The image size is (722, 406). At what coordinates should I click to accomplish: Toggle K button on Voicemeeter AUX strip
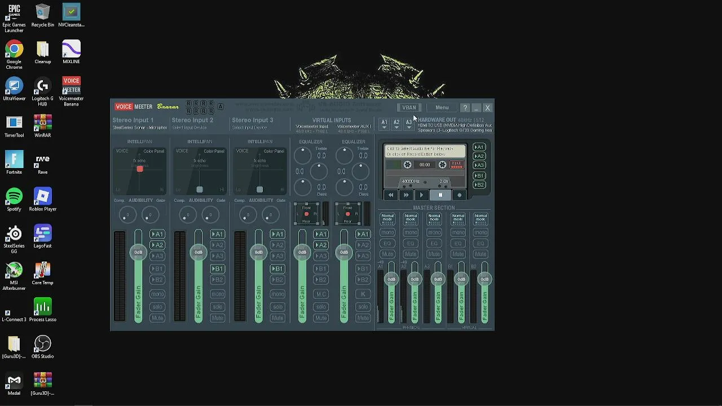tap(363, 294)
